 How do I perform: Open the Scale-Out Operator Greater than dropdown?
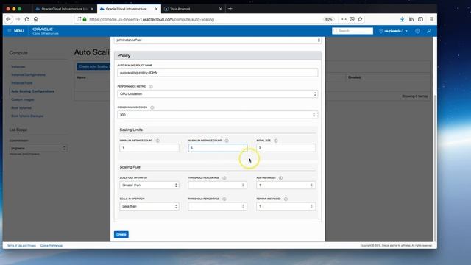coord(149,185)
